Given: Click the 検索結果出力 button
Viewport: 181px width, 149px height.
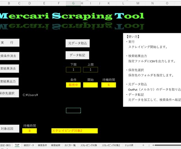Looking at the screenshot, I should [x=9, y=82].
